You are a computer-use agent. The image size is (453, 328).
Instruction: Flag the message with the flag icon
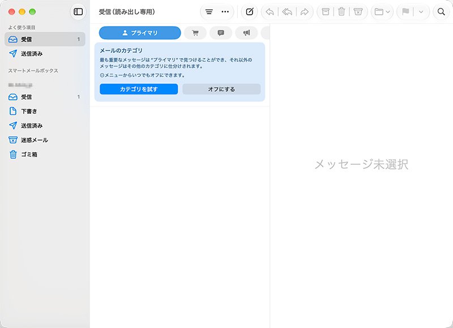coord(405,12)
